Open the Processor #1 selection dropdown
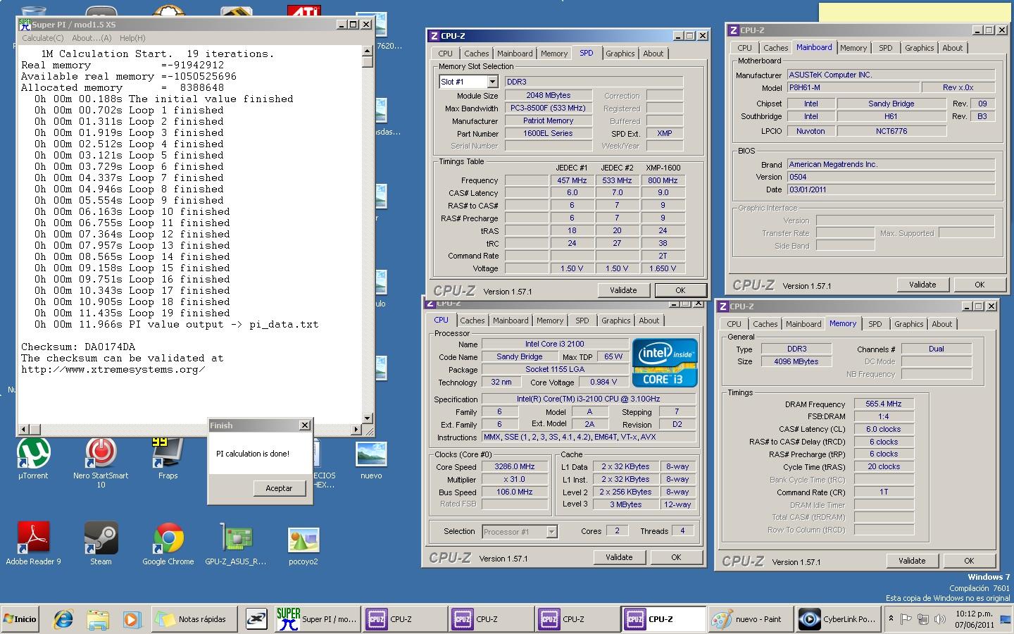 552,532
